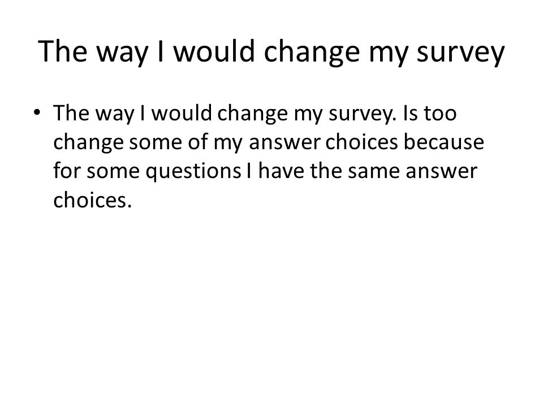Click the word 'questions' in the third body line

(193, 172)
